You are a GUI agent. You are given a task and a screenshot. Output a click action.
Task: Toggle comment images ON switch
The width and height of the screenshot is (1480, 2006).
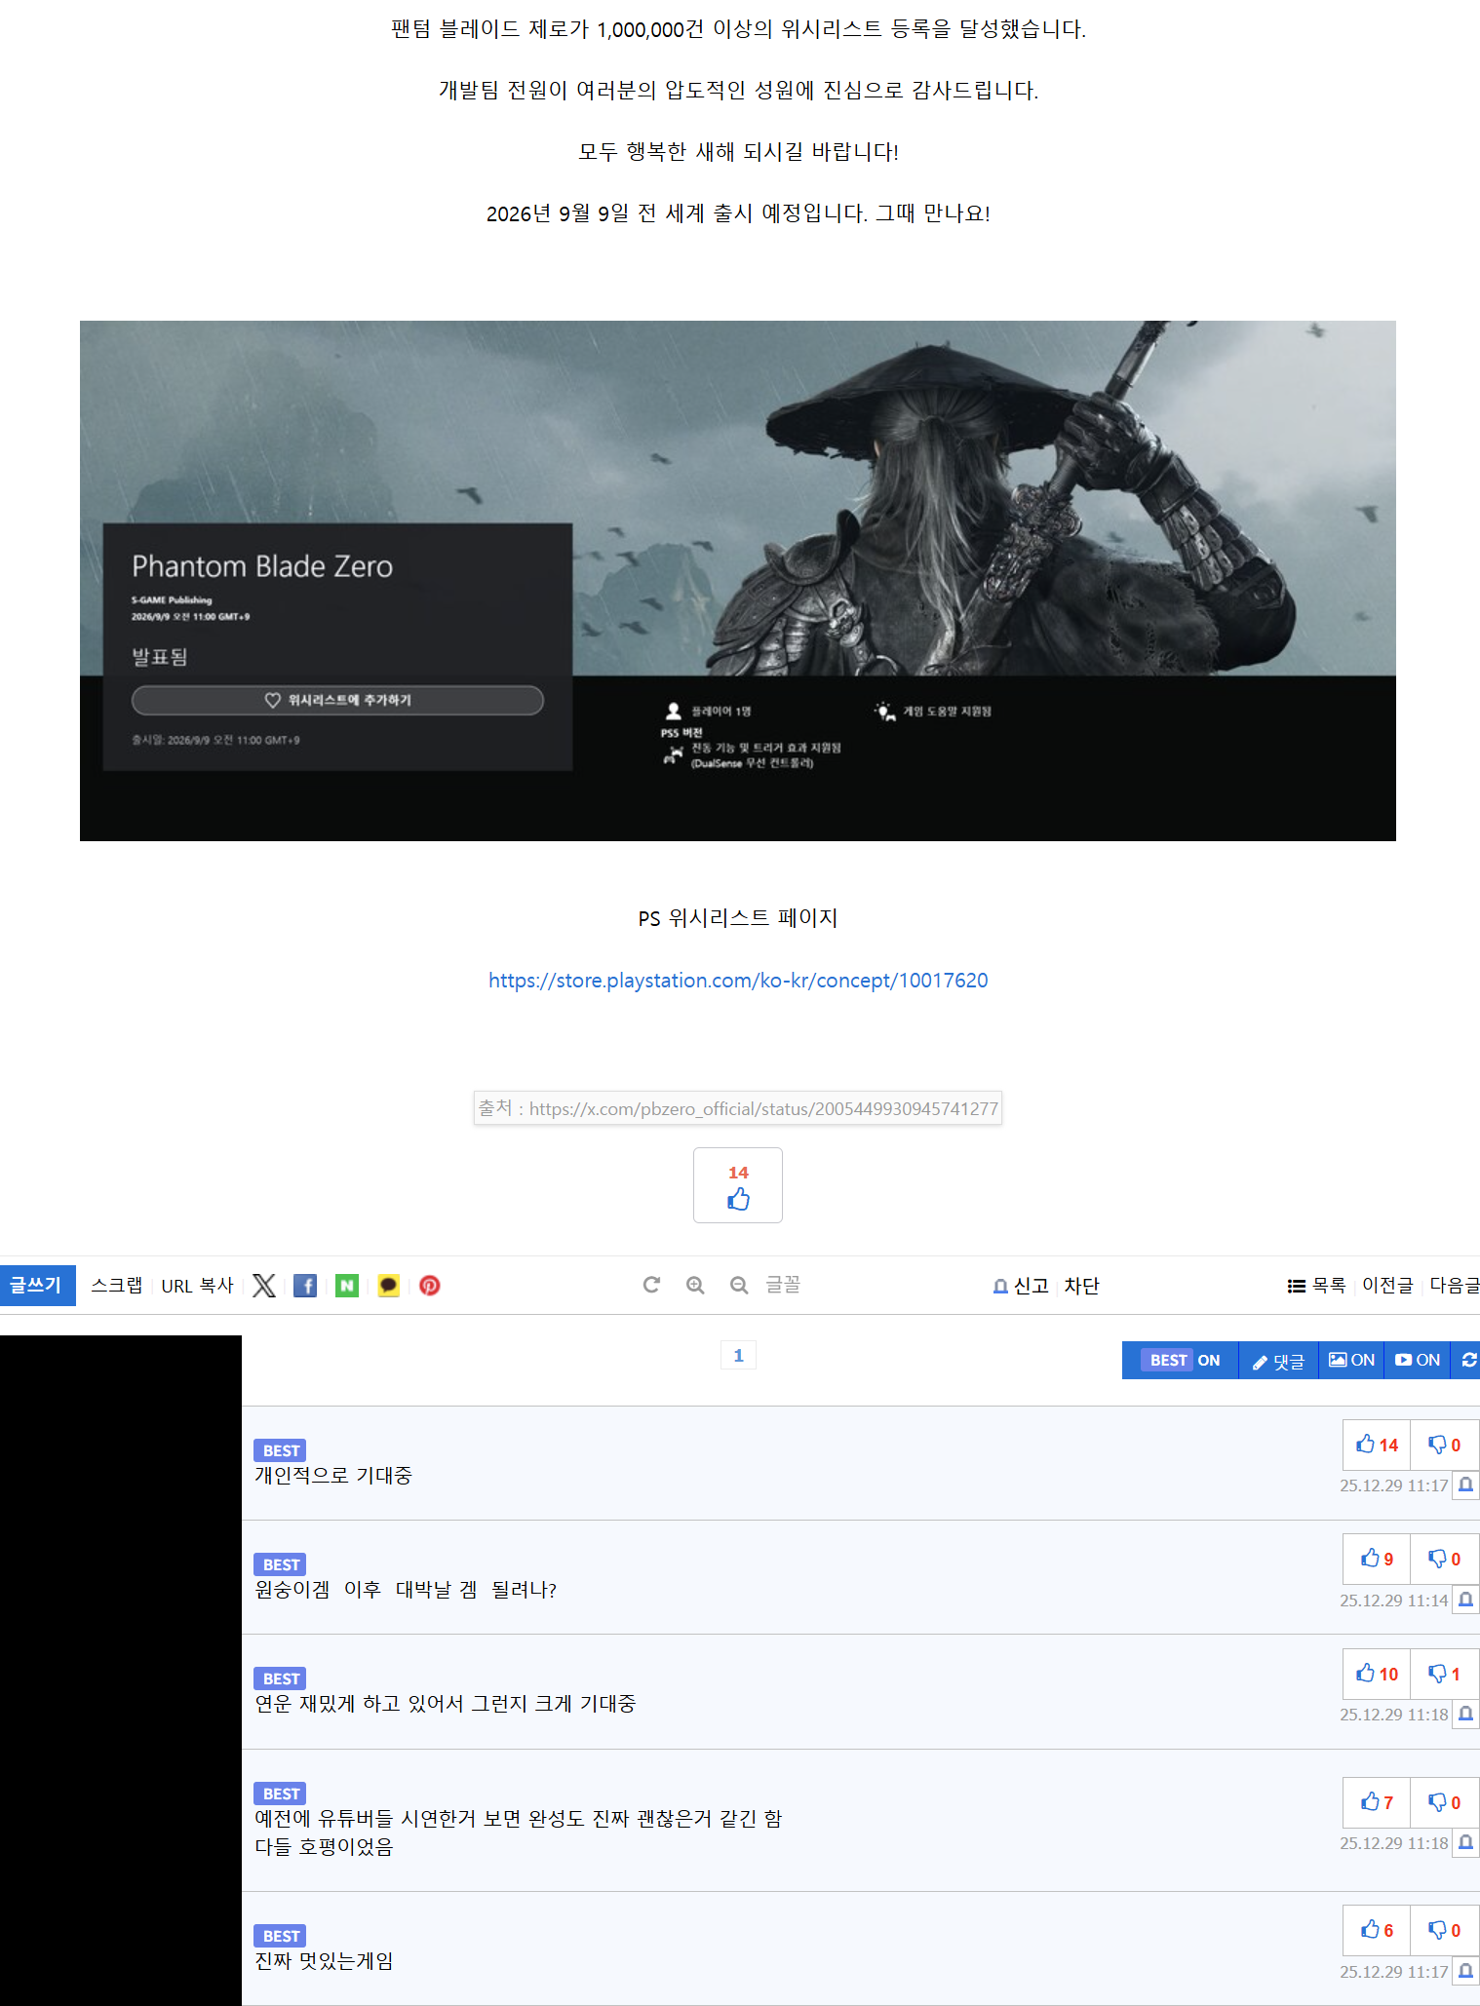click(x=1351, y=1361)
